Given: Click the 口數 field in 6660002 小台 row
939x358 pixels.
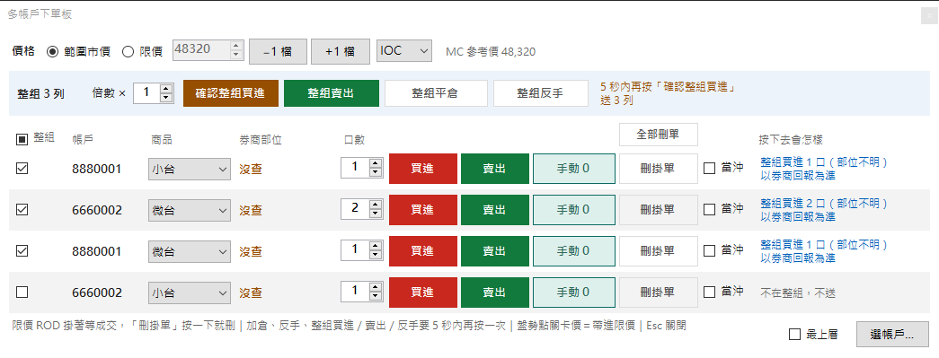Looking at the screenshot, I should pos(355,292).
